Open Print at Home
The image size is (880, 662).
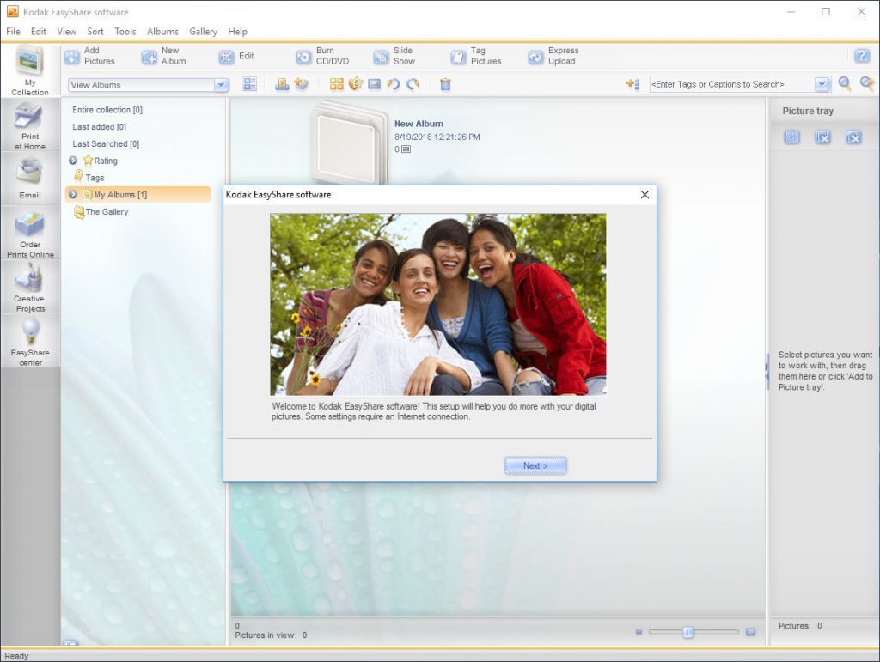click(x=30, y=125)
